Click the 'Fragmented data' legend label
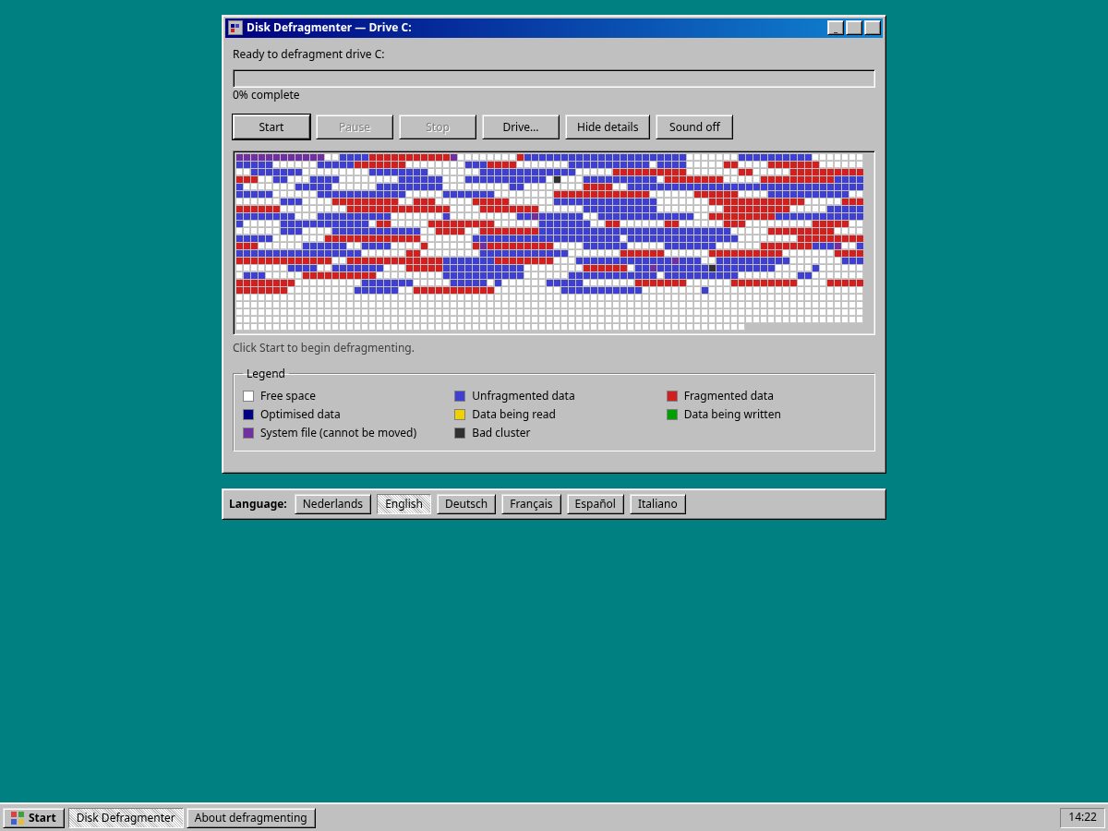Screen dimensions: 1108x831 pos(729,396)
